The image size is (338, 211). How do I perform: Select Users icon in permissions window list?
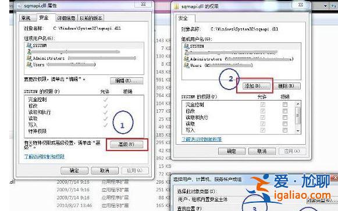click(186, 65)
